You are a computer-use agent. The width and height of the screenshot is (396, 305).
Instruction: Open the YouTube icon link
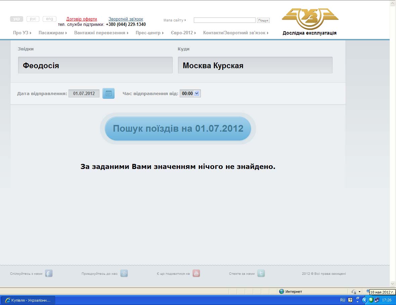(x=196, y=273)
